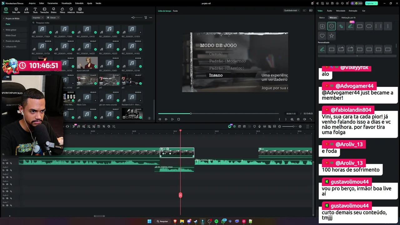
Task: Stop the preview playback
Action: pos(178,119)
